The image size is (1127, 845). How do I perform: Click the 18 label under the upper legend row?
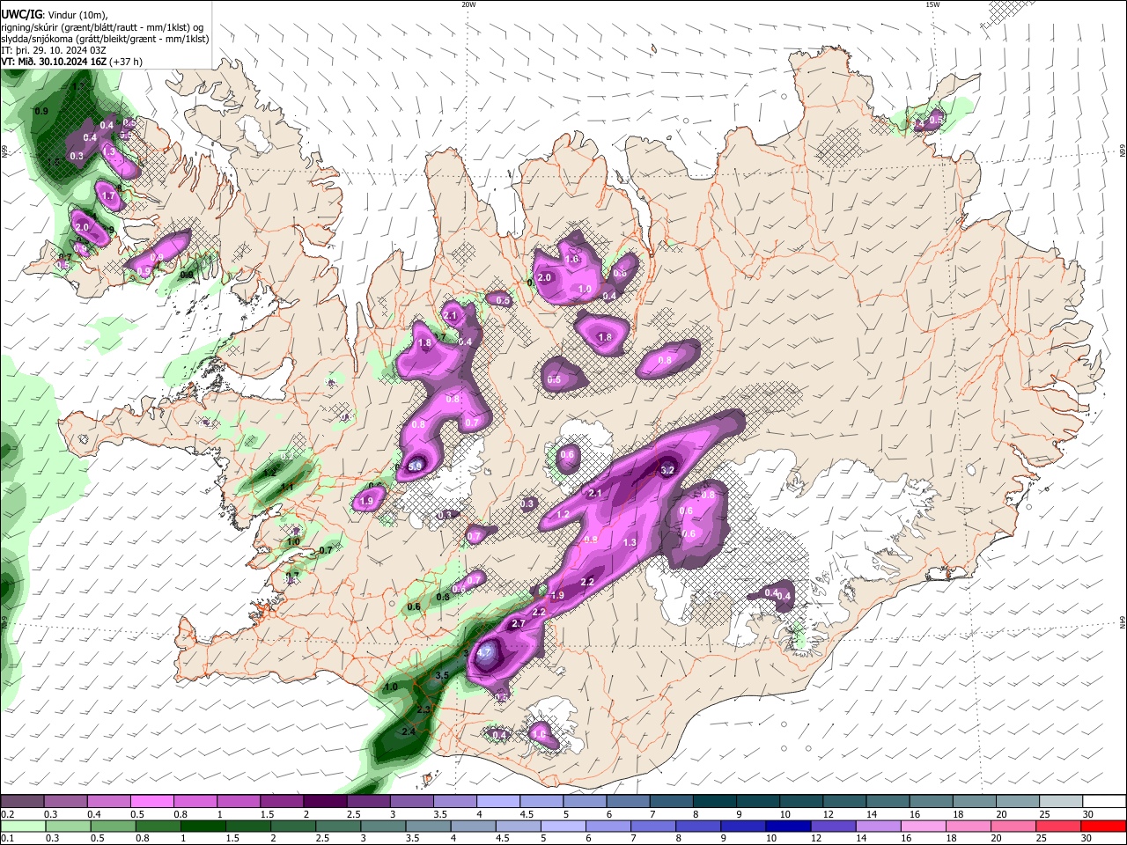pos(958,814)
